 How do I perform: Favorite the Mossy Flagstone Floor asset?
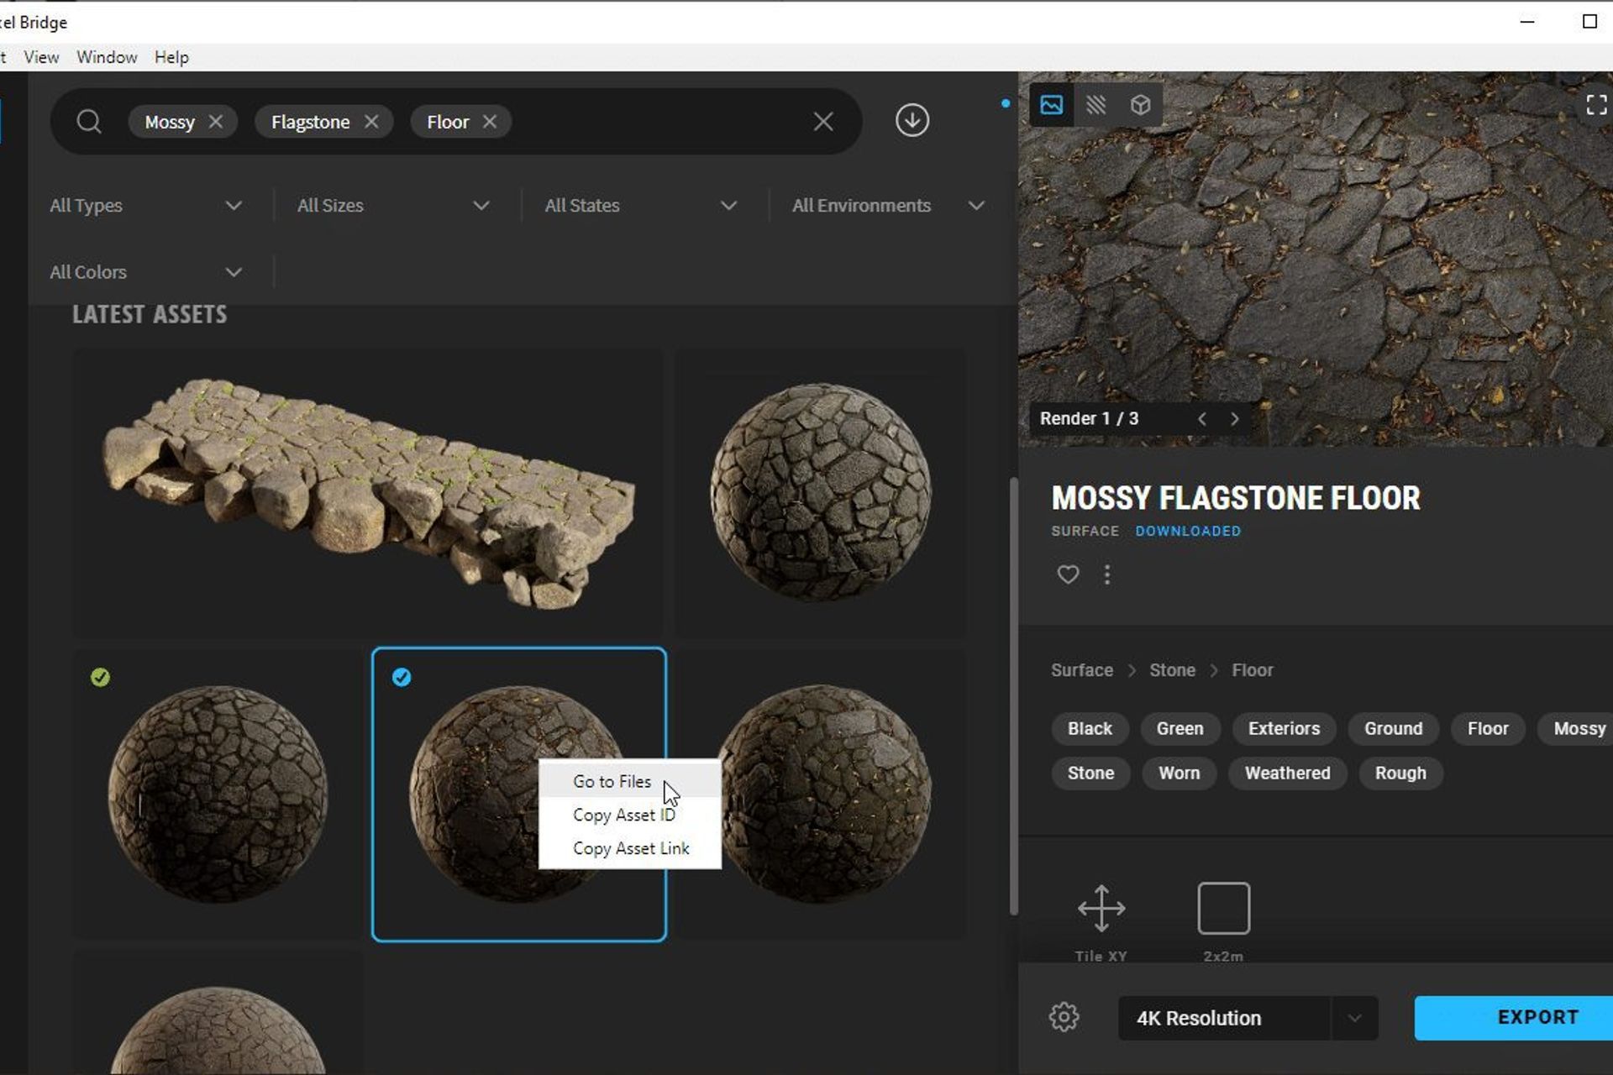[x=1068, y=574]
